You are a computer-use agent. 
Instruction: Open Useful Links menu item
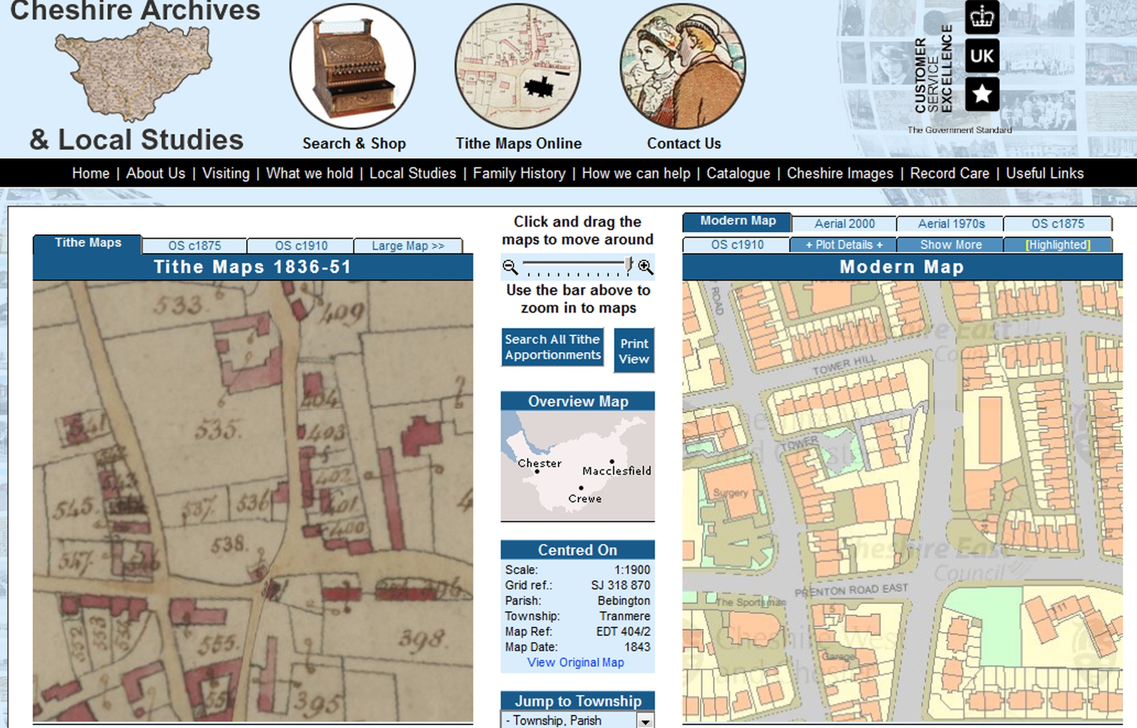pos(1045,173)
